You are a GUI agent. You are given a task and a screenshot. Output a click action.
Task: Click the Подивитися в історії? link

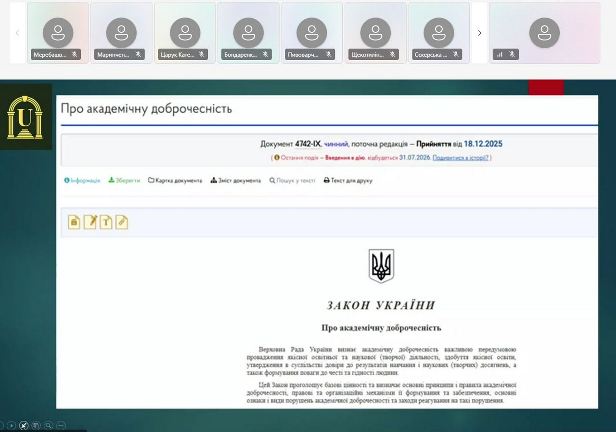point(461,158)
